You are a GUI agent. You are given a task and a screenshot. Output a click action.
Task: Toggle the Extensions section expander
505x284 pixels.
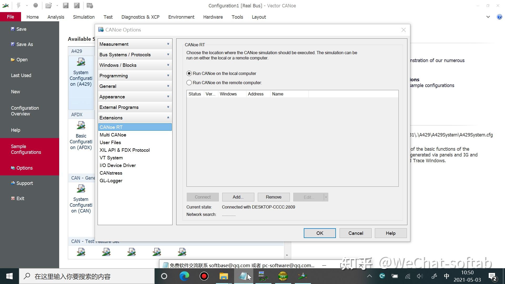(x=168, y=118)
